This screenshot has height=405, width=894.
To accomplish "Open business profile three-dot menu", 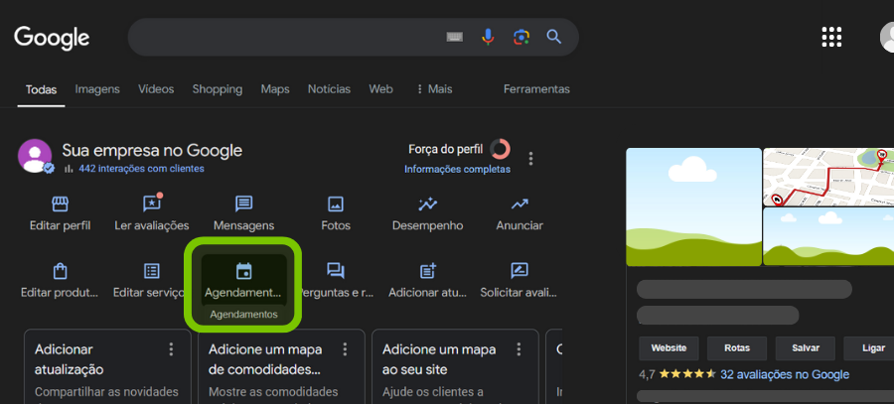I will (x=530, y=159).
